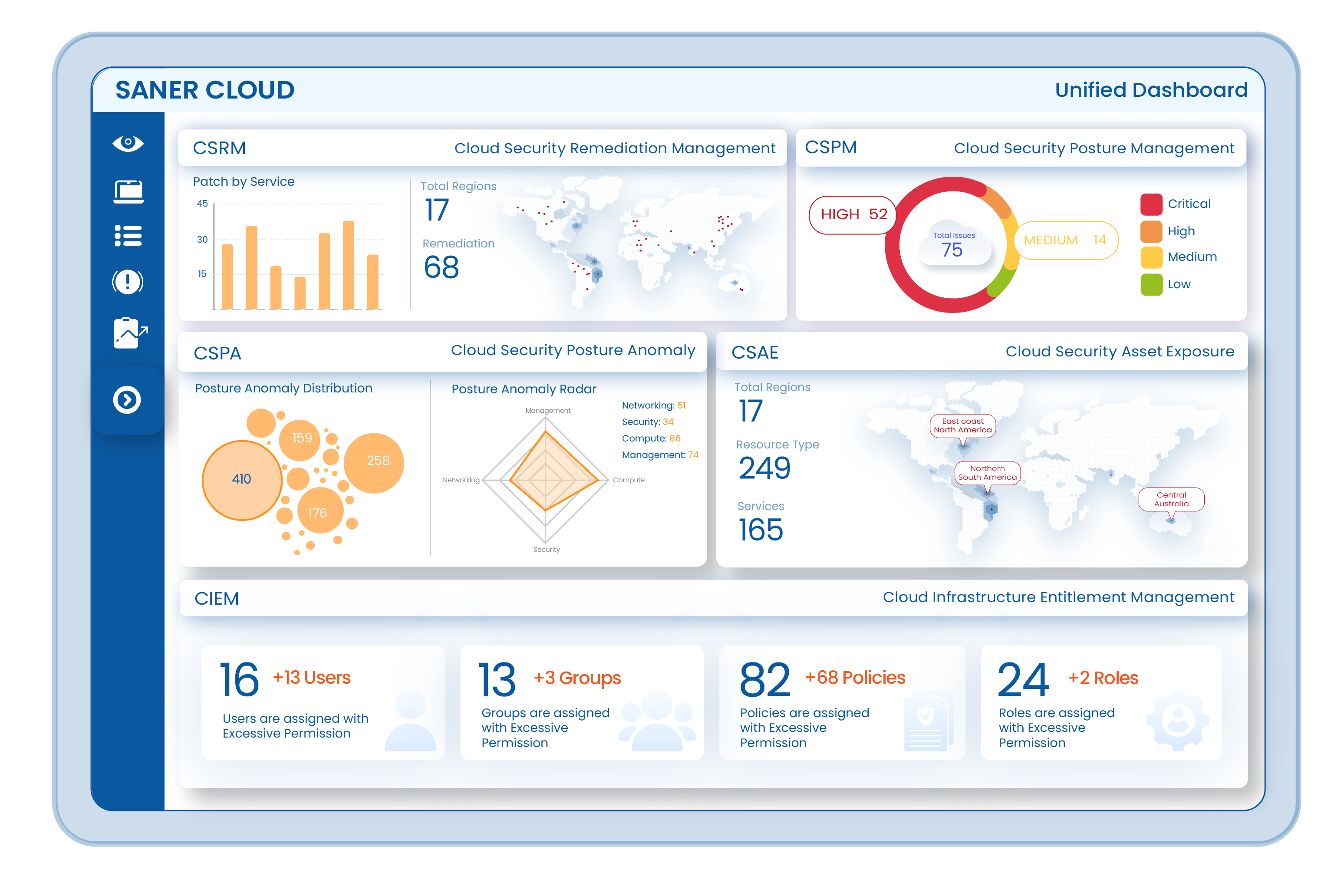Image resolution: width=1344 pixels, height=896 pixels.
Task: Click the Central Australia map pin
Action: pyautogui.click(x=1171, y=501)
